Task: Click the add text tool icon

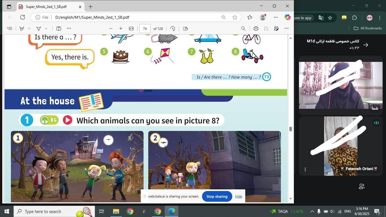Action: coord(59,29)
